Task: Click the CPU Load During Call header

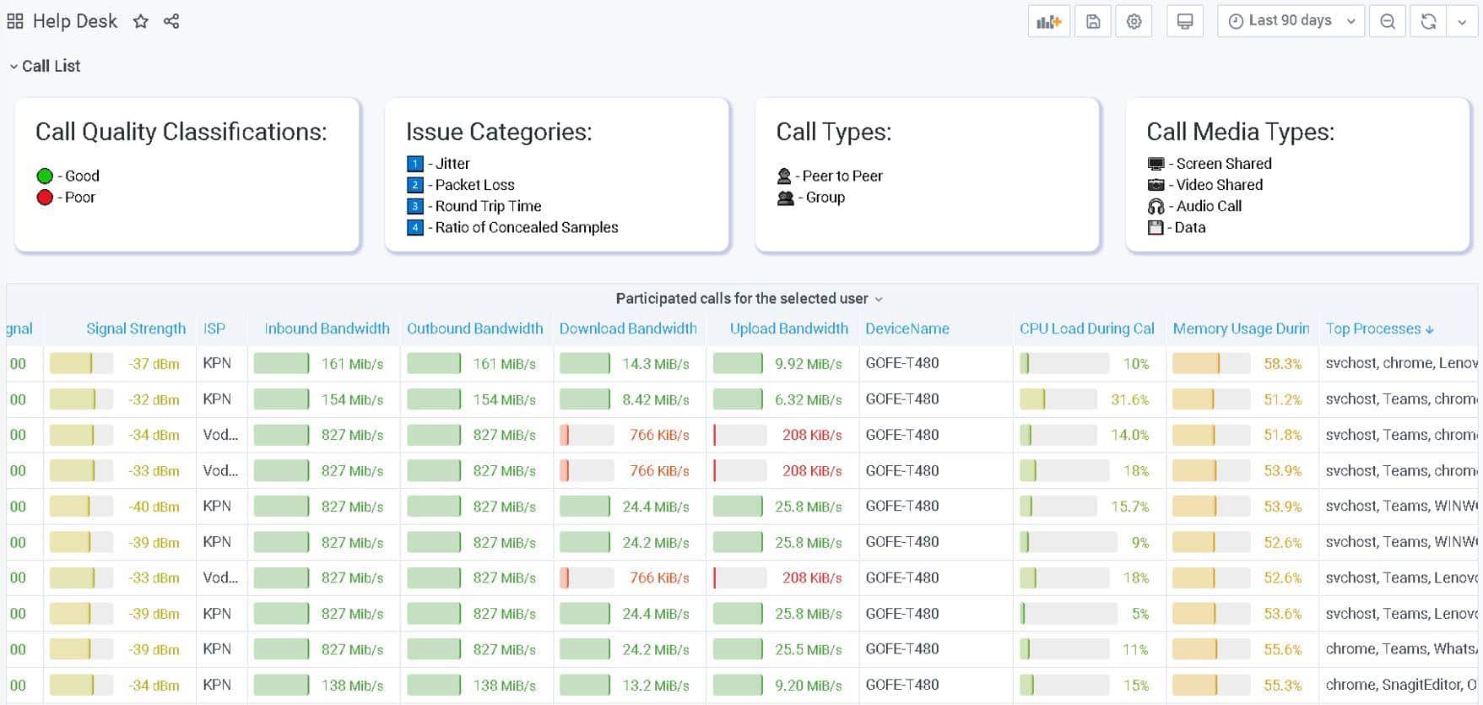Action: pyautogui.click(x=1086, y=328)
